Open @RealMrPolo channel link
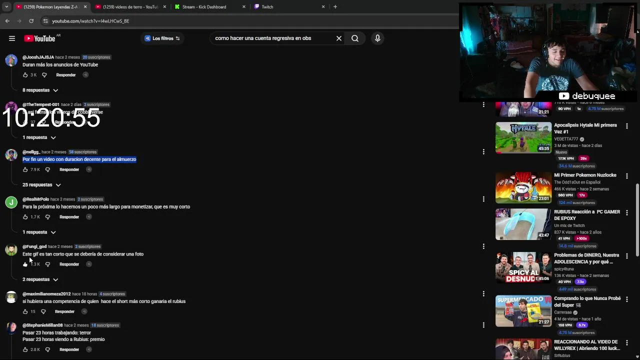The height and width of the screenshot is (360, 640). click(35, 199)
